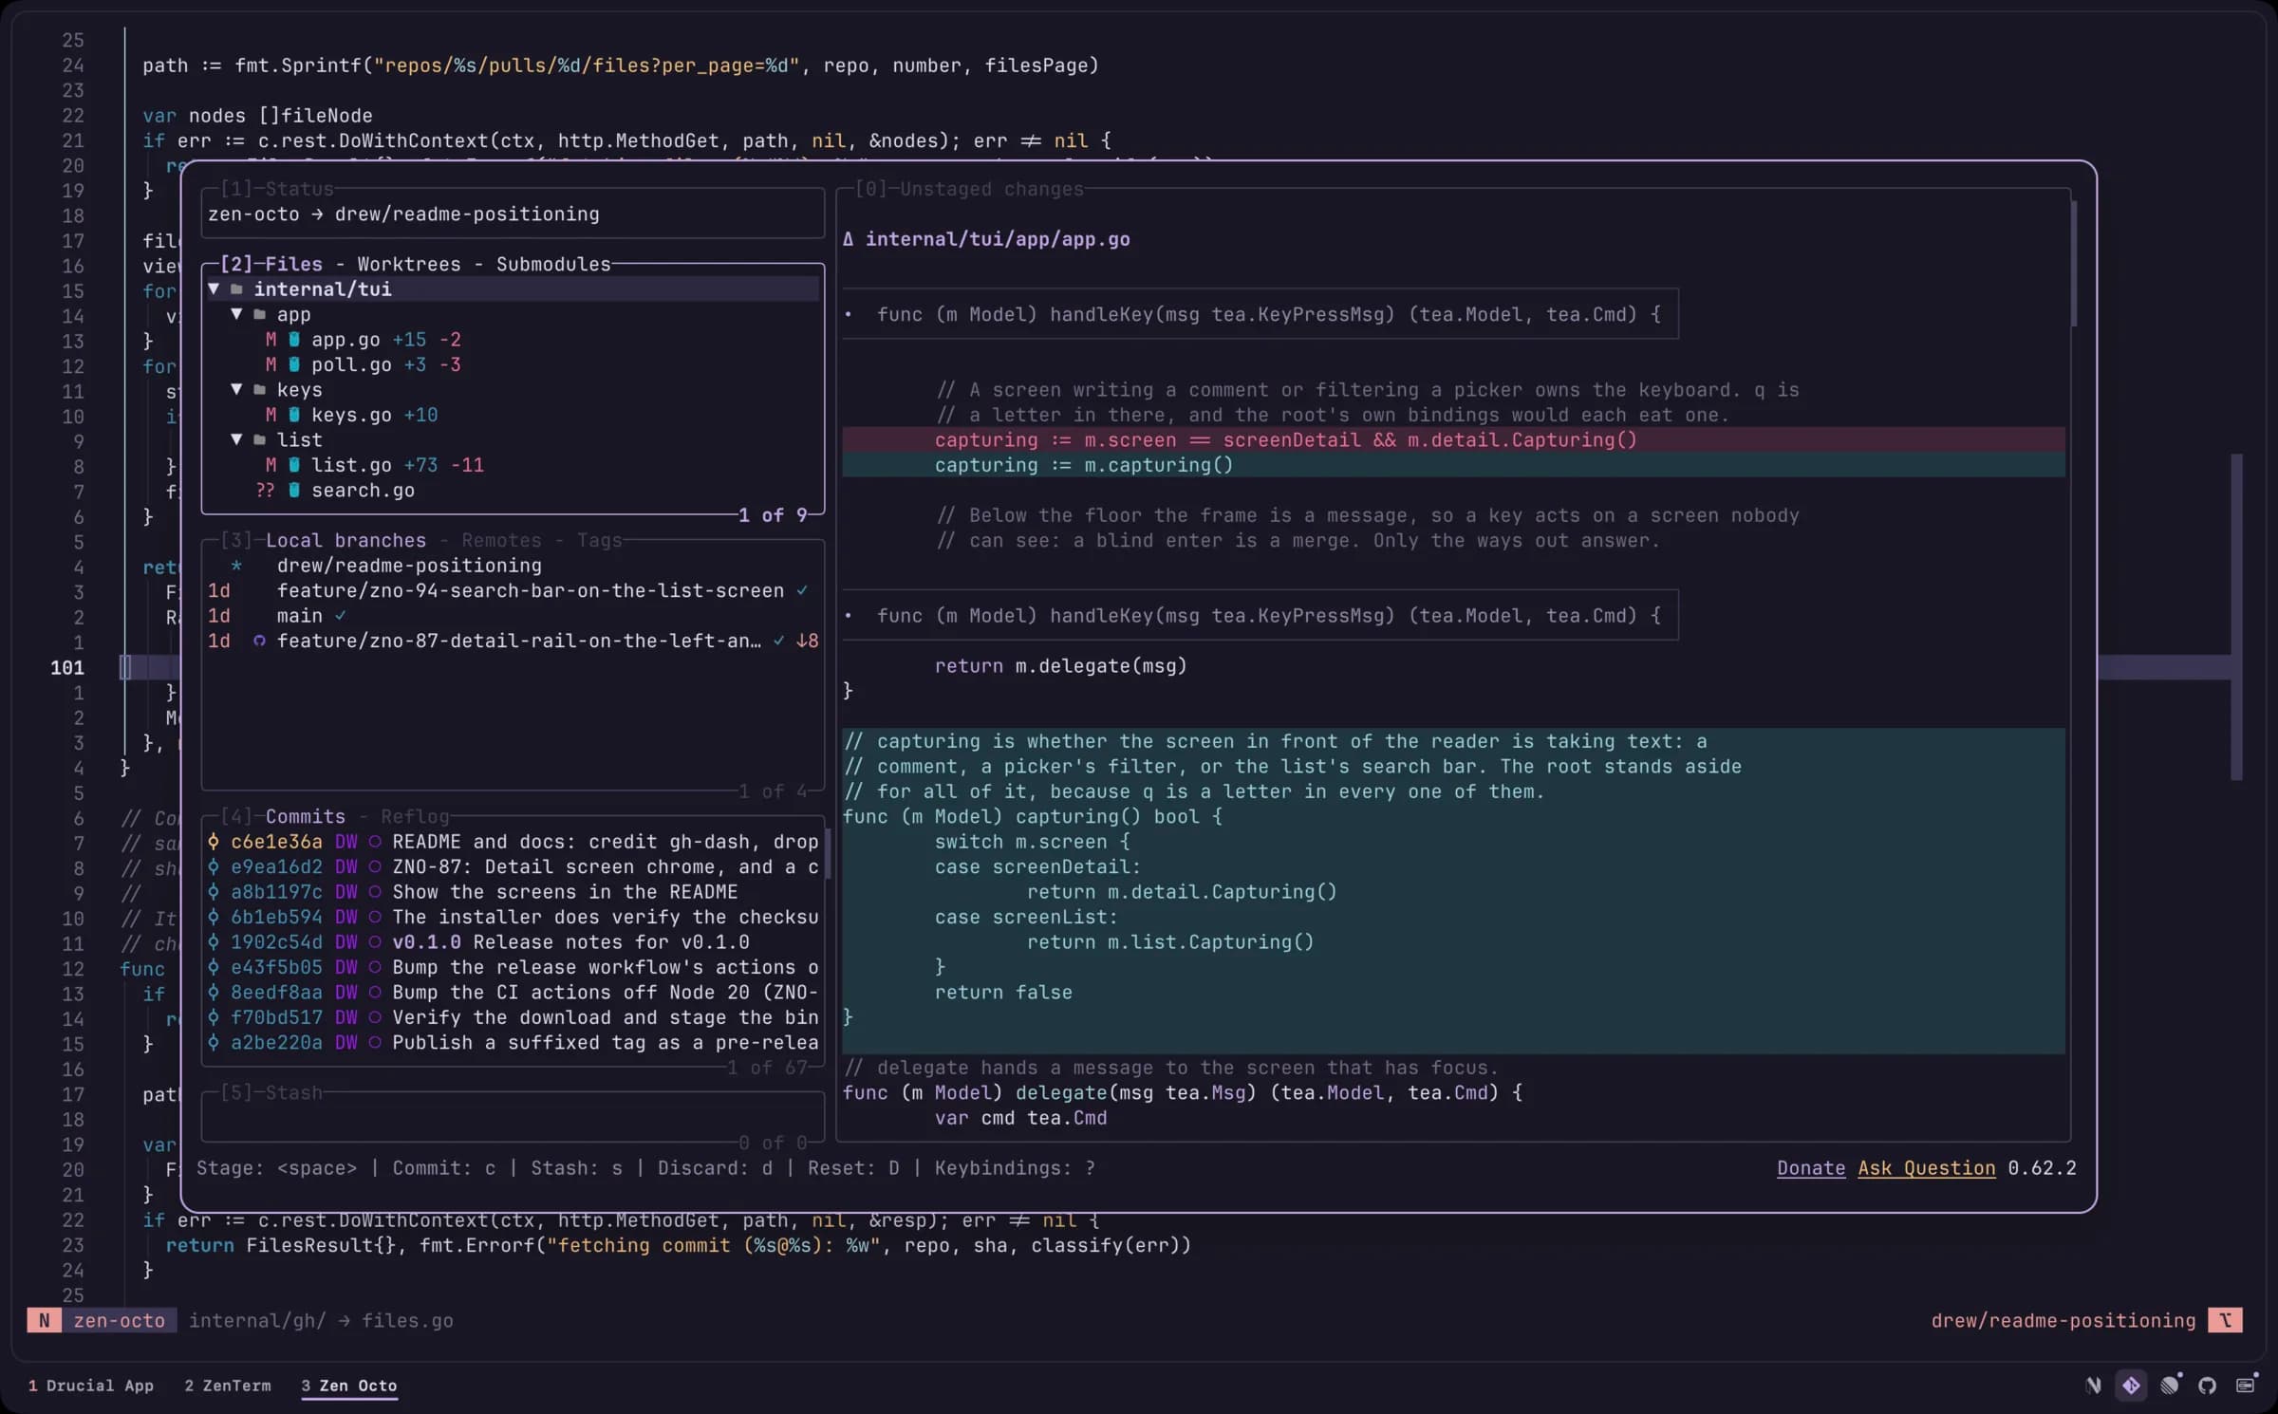
Task: Collapse the list folder triangle
Action: pos(236,439)
